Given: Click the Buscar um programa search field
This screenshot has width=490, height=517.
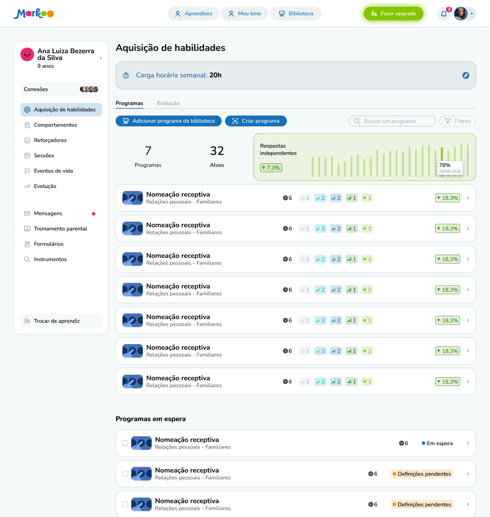Looking at the screenshot, I should [392, 121].
